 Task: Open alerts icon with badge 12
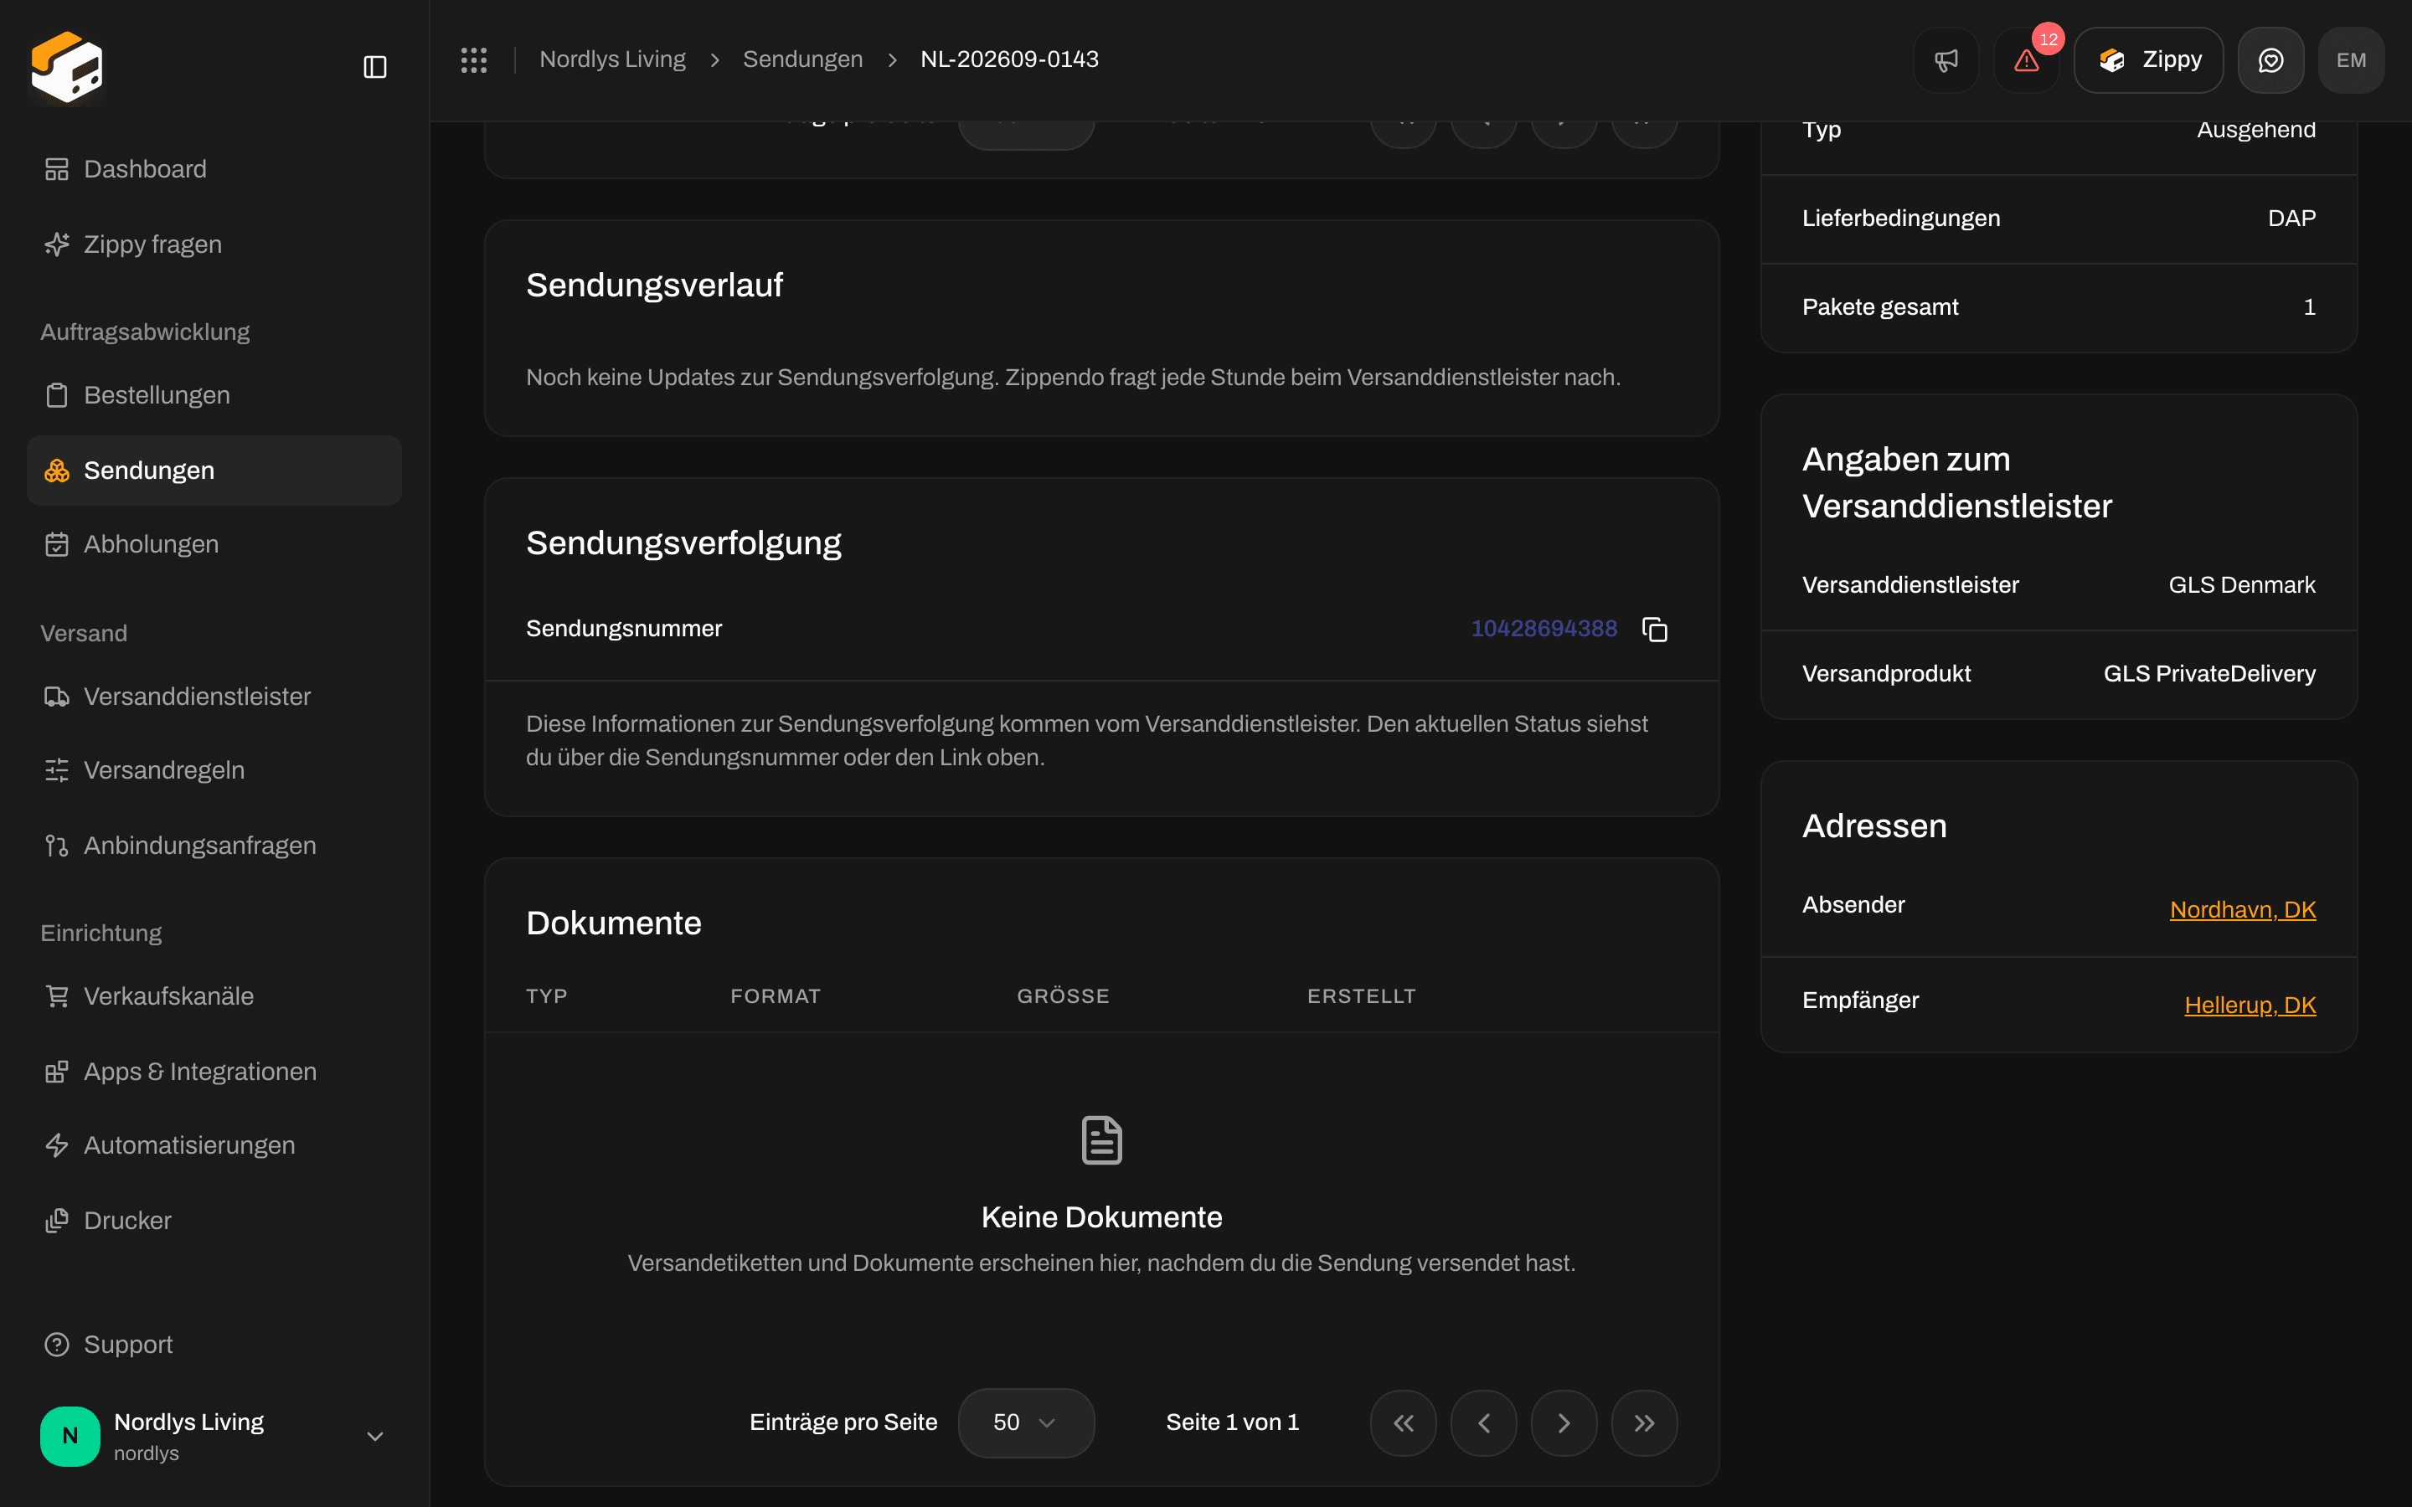[x=2026, y=59]
